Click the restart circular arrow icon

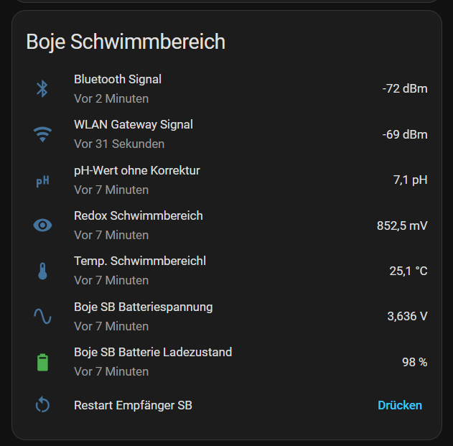42,404
